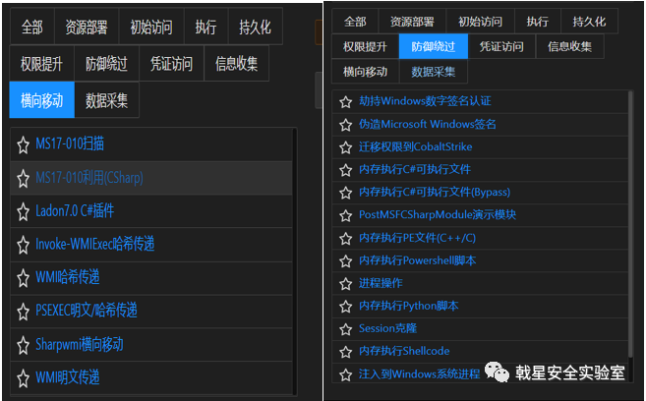
Task: Select 初始访问 tab in left panel
Action: click(x=151, y=27)
